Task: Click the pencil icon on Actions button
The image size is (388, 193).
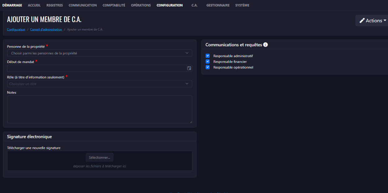Action: click(362, 21)
